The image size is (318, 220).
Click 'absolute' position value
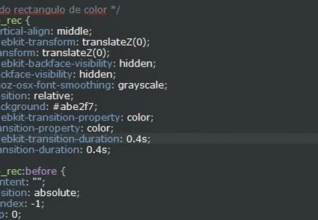click(55, 193)
